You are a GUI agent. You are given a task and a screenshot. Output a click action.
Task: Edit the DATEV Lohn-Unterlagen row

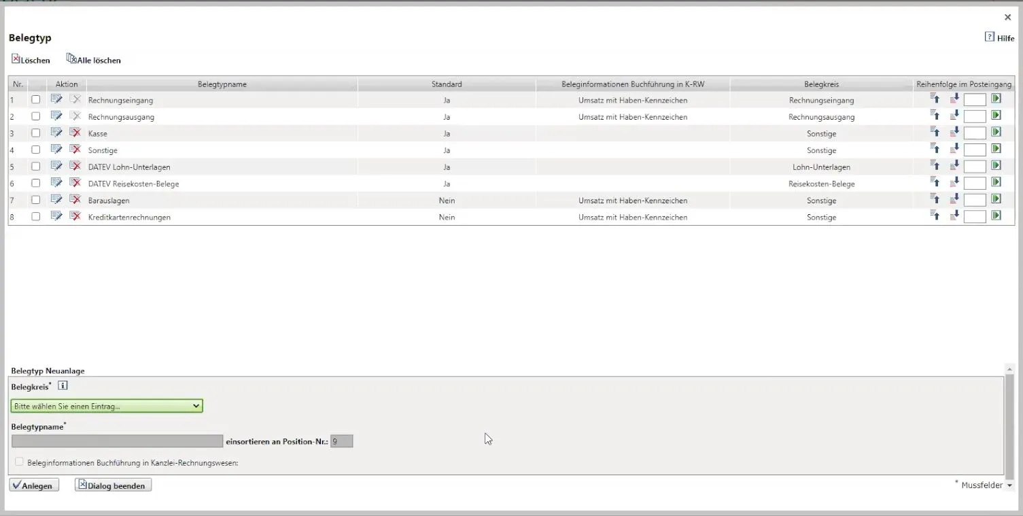coord(57,165)
